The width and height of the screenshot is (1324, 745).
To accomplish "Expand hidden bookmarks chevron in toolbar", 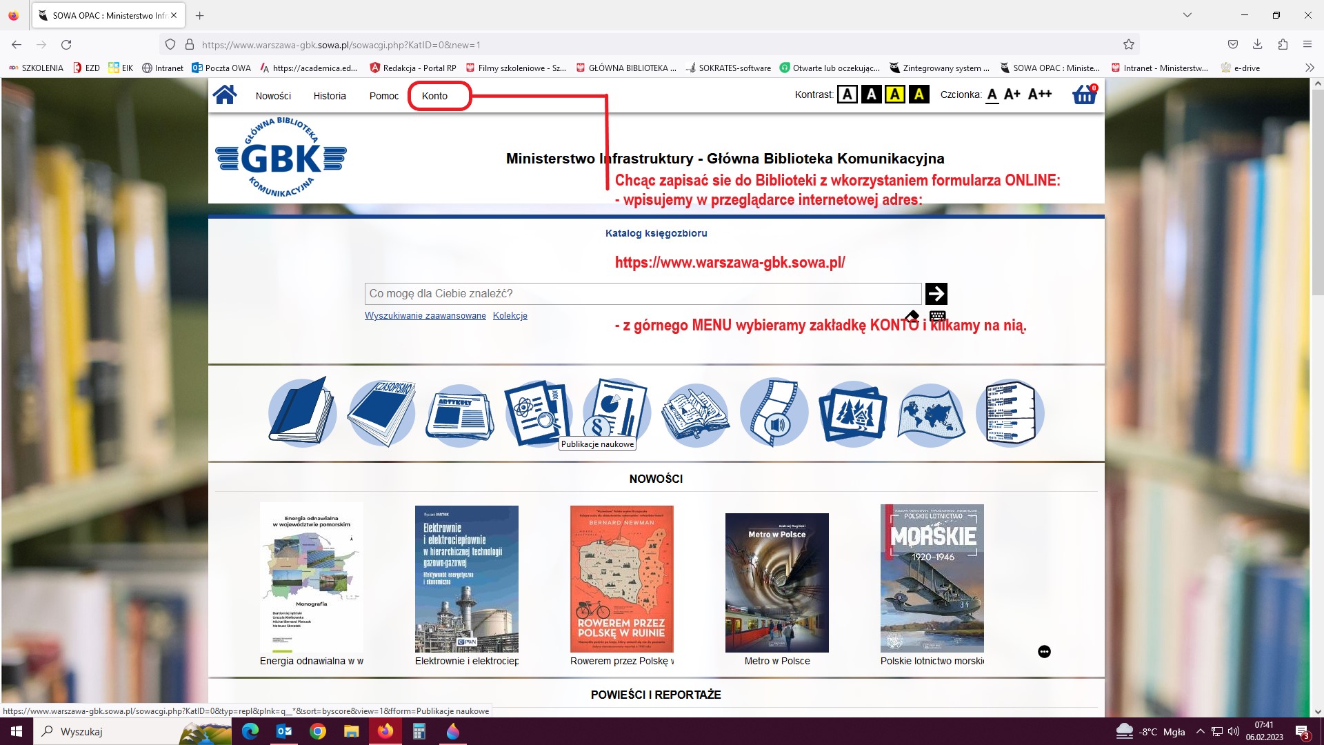I will tap(1309, 68).
